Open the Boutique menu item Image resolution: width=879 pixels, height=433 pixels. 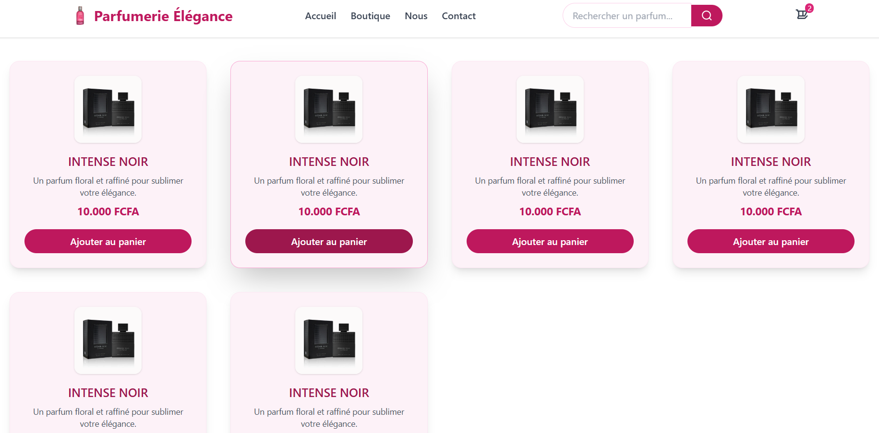(x=370, y=16)
